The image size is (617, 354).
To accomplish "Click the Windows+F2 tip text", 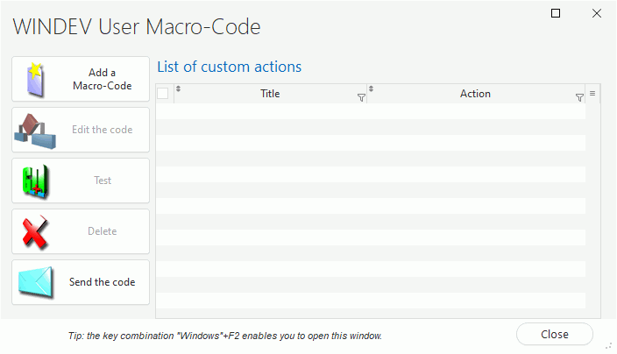I will coord(225,336).
